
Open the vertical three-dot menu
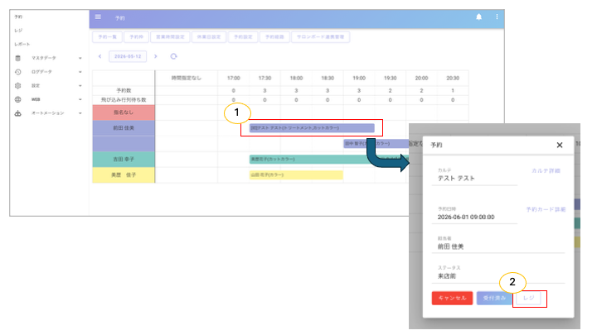tap(497, 17)
